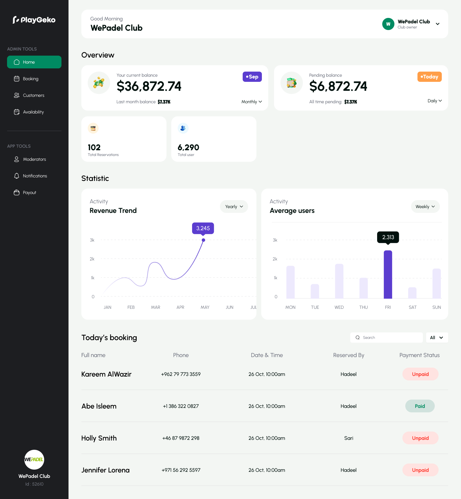Click Paid status for Abe Isleem

tap(420, 406)
